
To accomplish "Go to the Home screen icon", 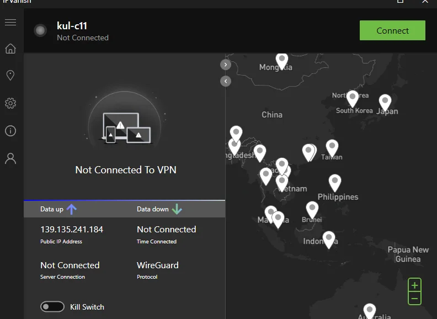I will tap(10, 48).
